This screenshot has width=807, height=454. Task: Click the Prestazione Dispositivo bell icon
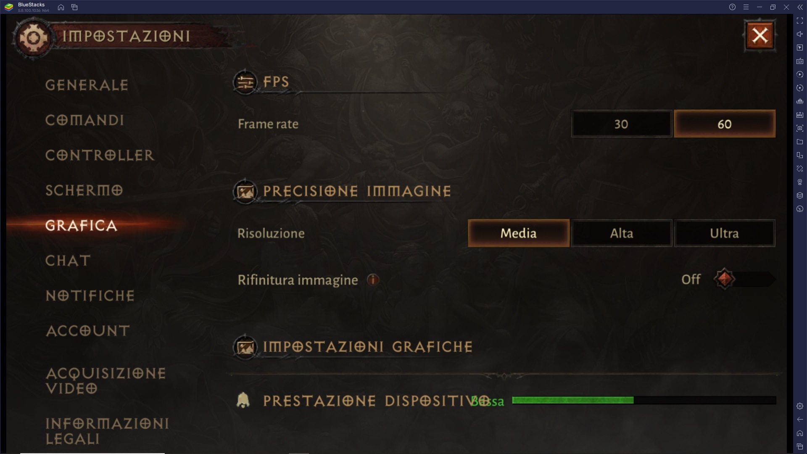[243, 401]
